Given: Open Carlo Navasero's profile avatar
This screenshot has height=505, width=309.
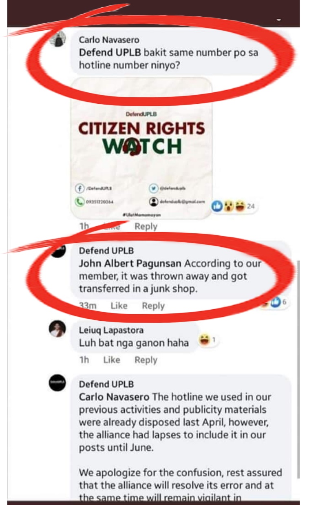Looking at the screenshot, I should pyautogui.click(x=58, y=39).
